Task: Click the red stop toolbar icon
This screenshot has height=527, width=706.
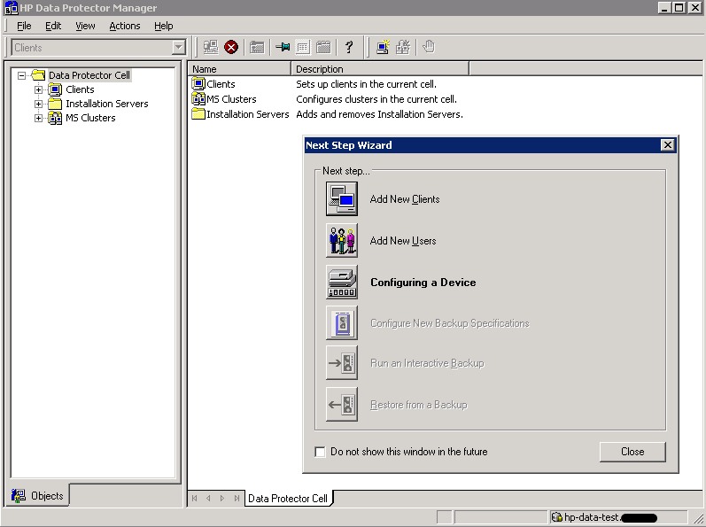Action: 231,47
